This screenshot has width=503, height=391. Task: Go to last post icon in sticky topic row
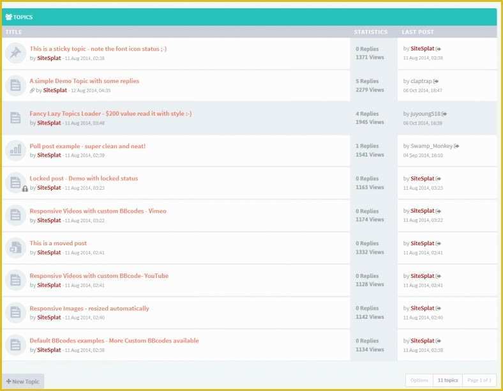[x=438, y=49]
